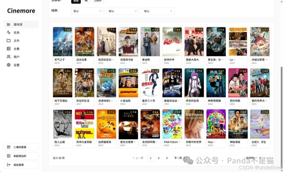Viewport: 283px width, 172px height.
Task: Open the third 默认 sort dropdown
Action: [158, 11]
